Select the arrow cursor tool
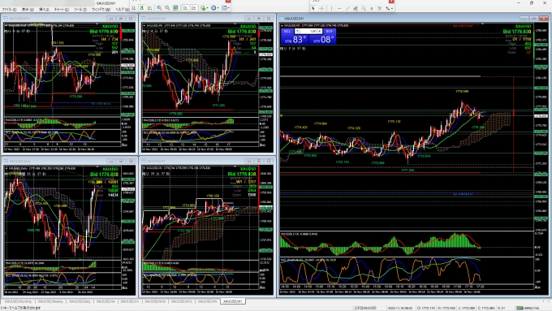Image resolution: width=552 pixels, height=311 pixels. point(313,8)
